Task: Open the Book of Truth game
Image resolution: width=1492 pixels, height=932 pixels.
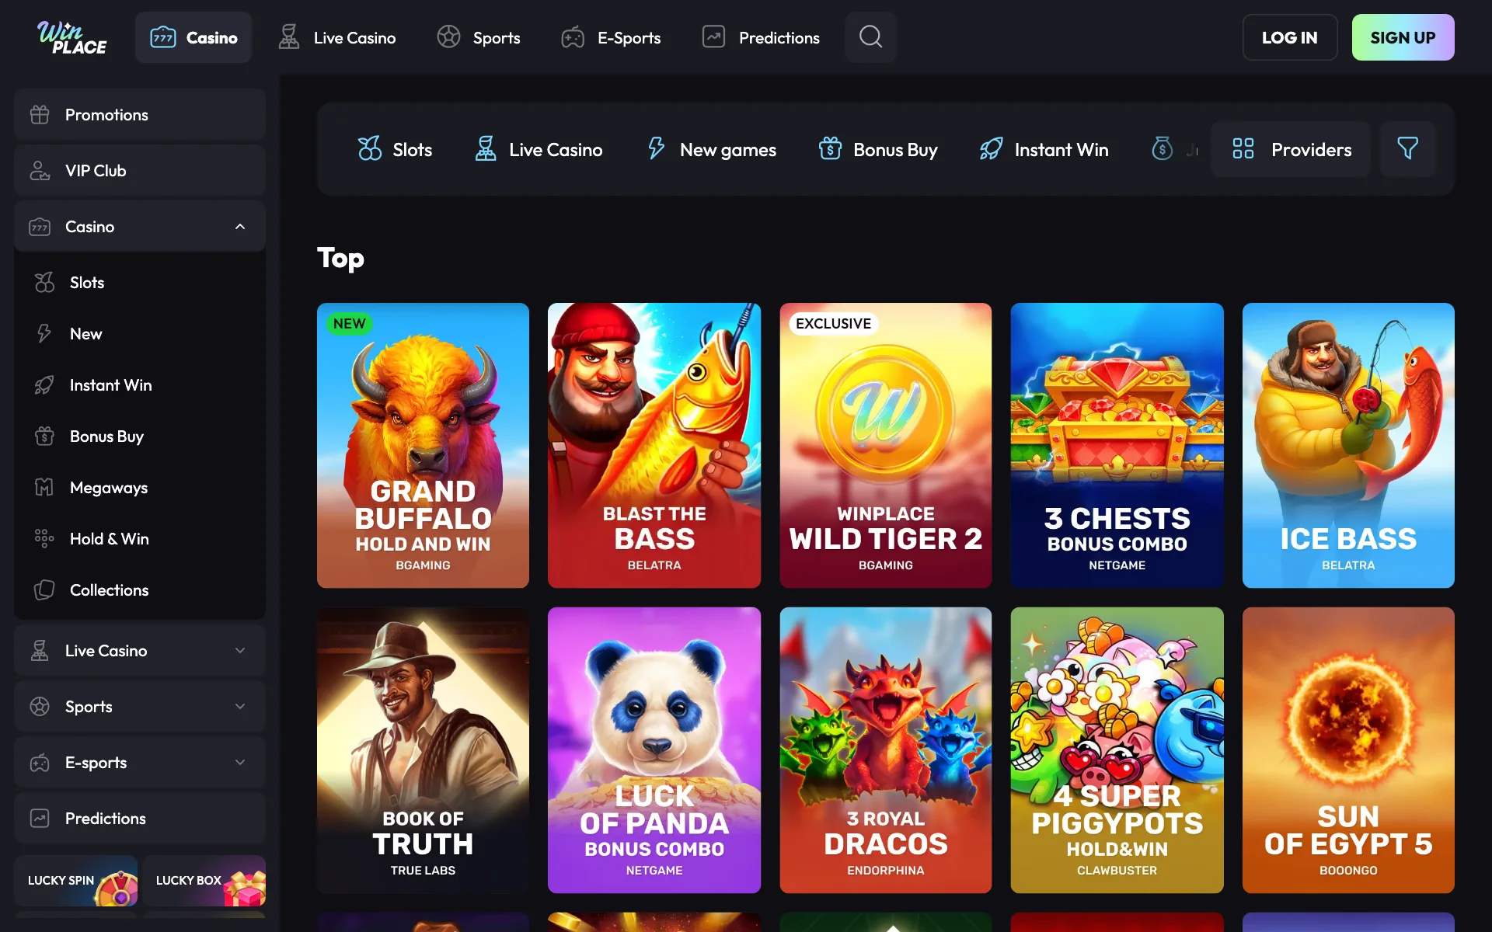Action: 423,750
